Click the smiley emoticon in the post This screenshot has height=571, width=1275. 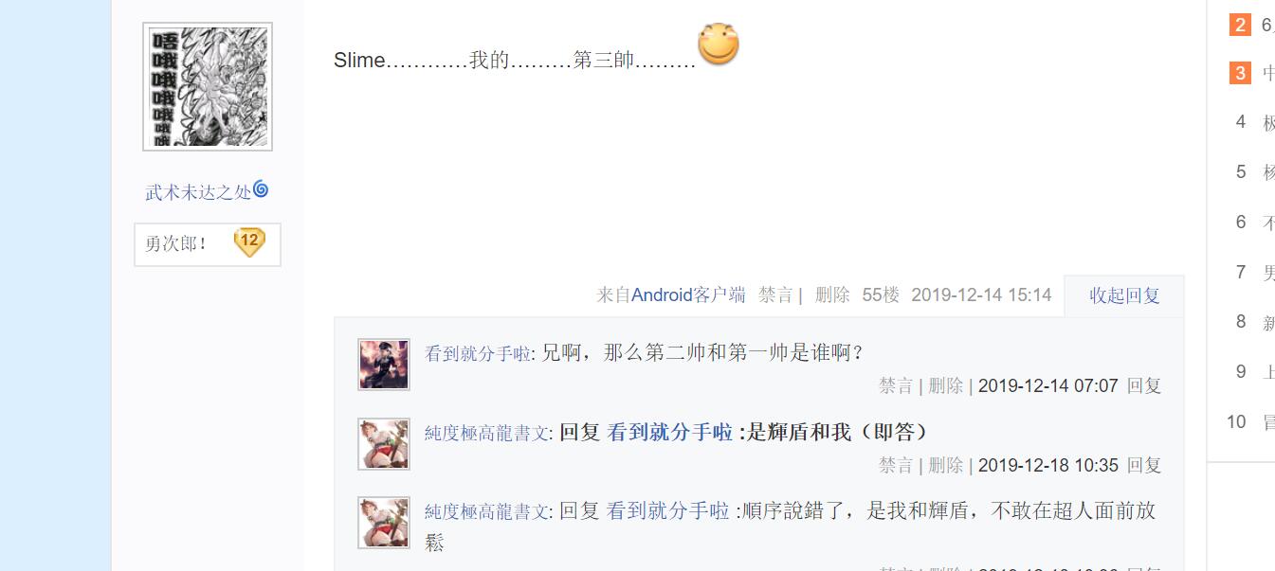click(x=719, y=45)
